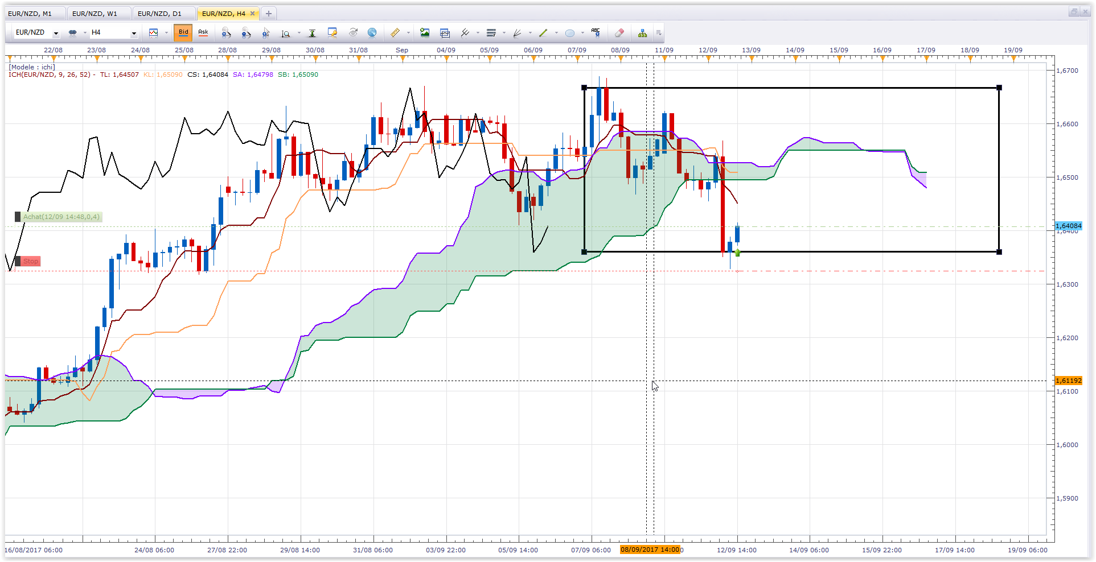The height and width of the screenshot is (562, 1096).
Task: Click the 1,61192 cursor price label
Action: pyautogui.click(x=1068, y=381)
